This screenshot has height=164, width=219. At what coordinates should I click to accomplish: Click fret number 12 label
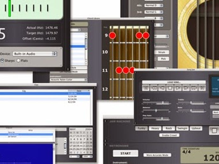click(x=105, y=89)
